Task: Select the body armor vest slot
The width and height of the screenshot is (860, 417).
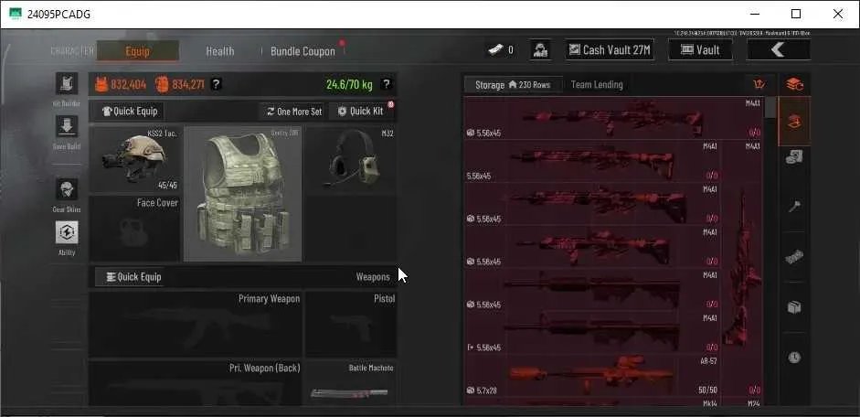Action: click(x=242, y=194)
